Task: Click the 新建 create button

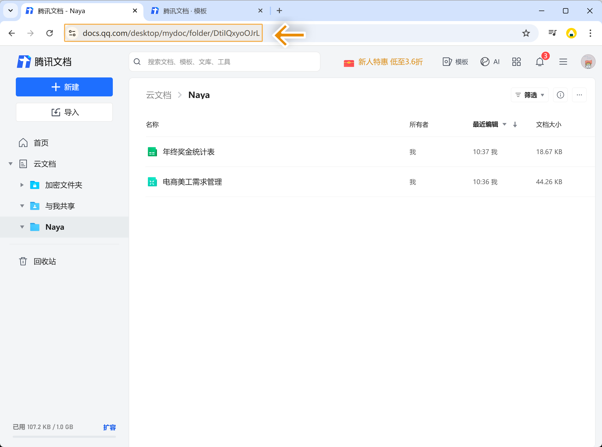Action: tap(64, 87)
